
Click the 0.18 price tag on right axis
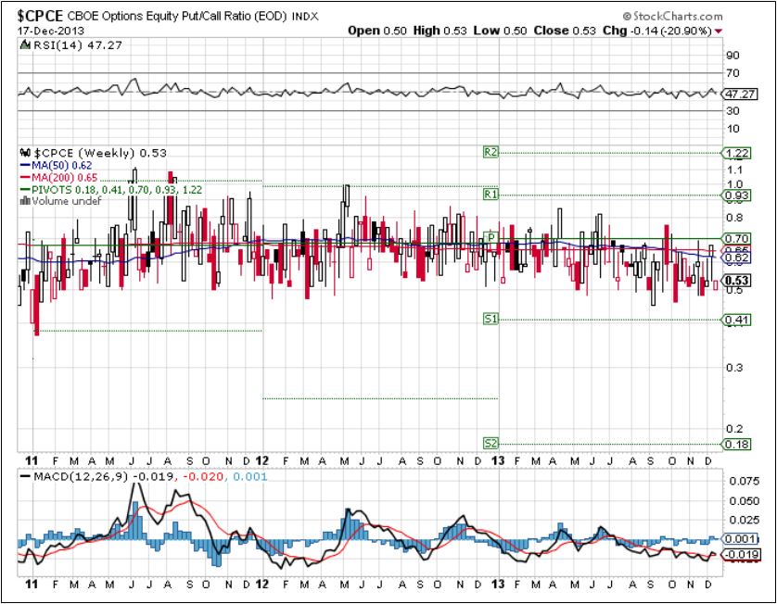pyautogui.click(x=737, y=445)
